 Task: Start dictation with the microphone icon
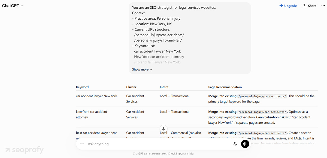[235, 144]
